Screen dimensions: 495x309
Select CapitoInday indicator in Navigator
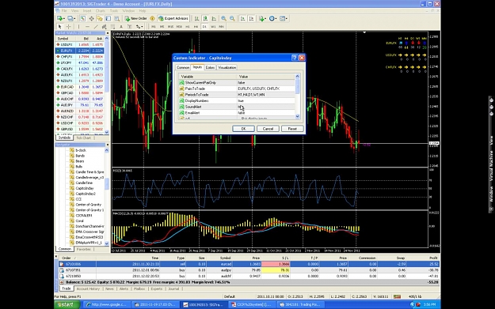pos(85,188)
